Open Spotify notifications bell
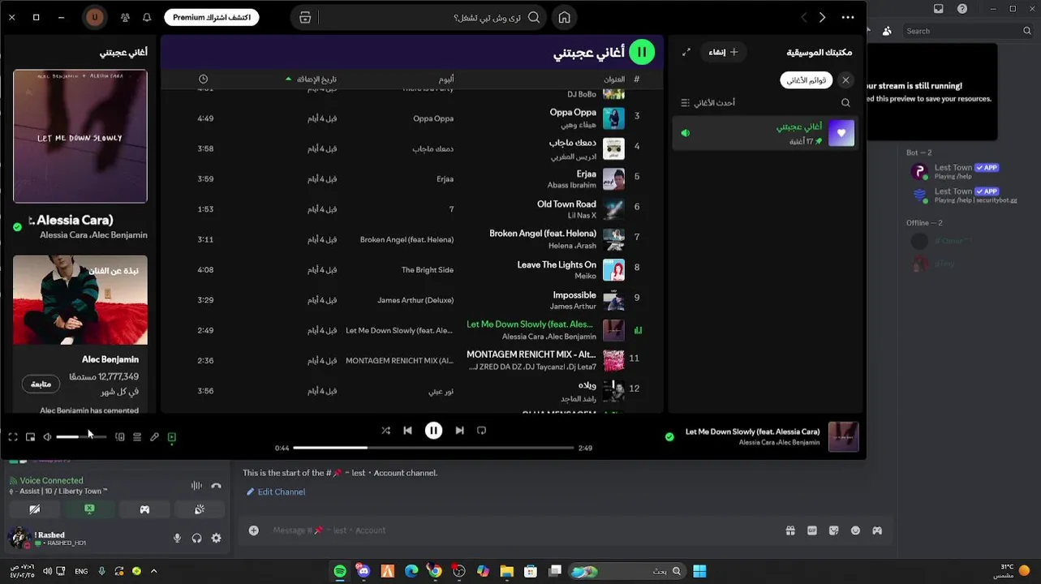Image resolution: width=1041 pixels, height=584 pixels. (147, 17)
